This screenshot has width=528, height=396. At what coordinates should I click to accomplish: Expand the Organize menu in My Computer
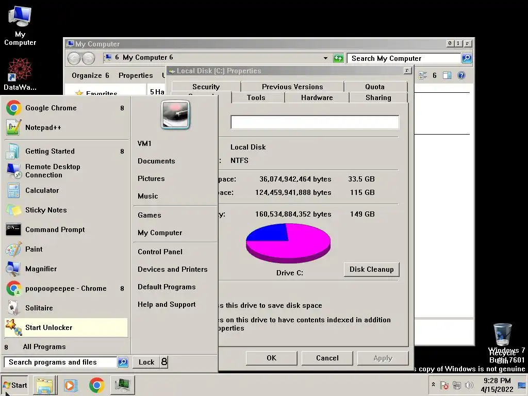(90, 75)
